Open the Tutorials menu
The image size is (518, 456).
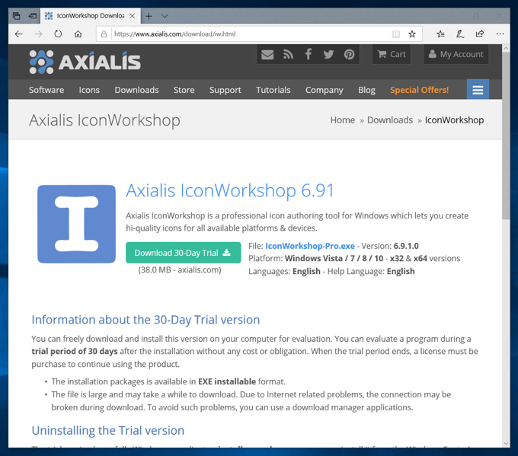point(273,90)
